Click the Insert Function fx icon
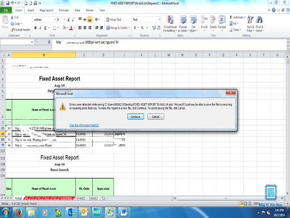 (x=49, y=42)
